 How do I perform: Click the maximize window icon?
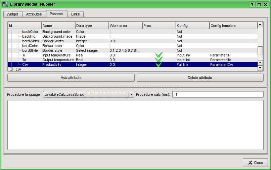[x=259, y=4]
